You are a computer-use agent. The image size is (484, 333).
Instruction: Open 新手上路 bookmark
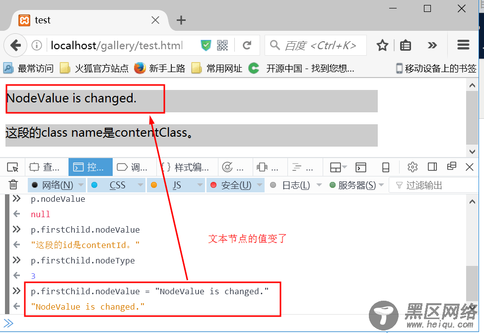click(160, 68)
